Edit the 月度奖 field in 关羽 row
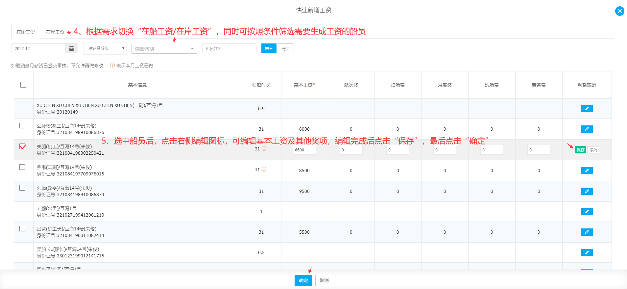 pos(445,150)
